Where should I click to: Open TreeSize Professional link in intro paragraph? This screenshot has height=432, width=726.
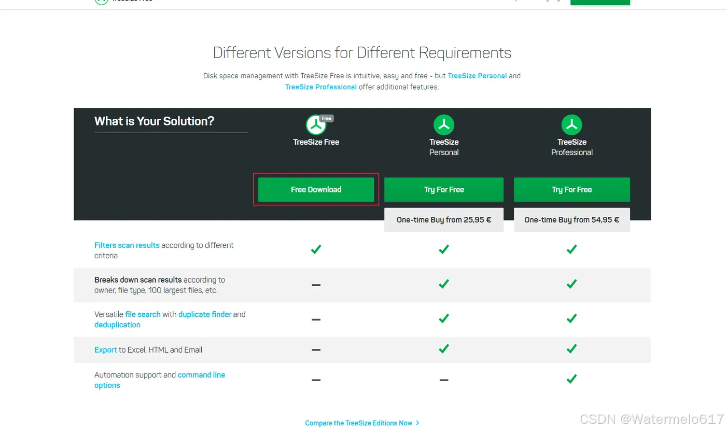(x=321, y=87)
